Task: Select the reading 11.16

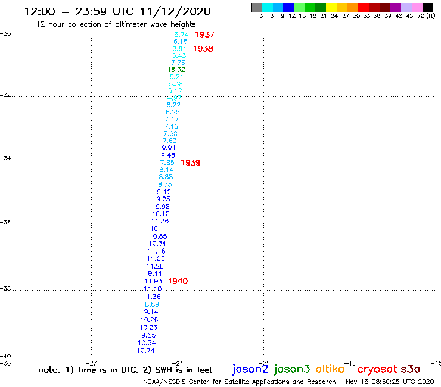Action: [x=157, y=251]
